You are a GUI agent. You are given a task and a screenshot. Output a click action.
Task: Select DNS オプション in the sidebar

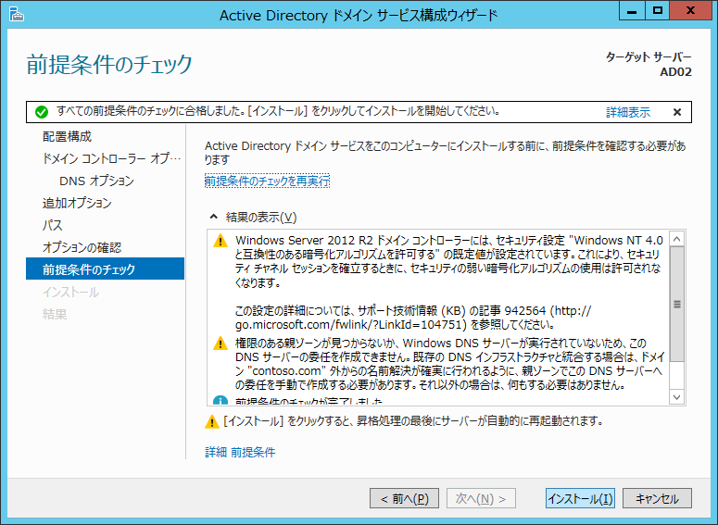(96, 181)
